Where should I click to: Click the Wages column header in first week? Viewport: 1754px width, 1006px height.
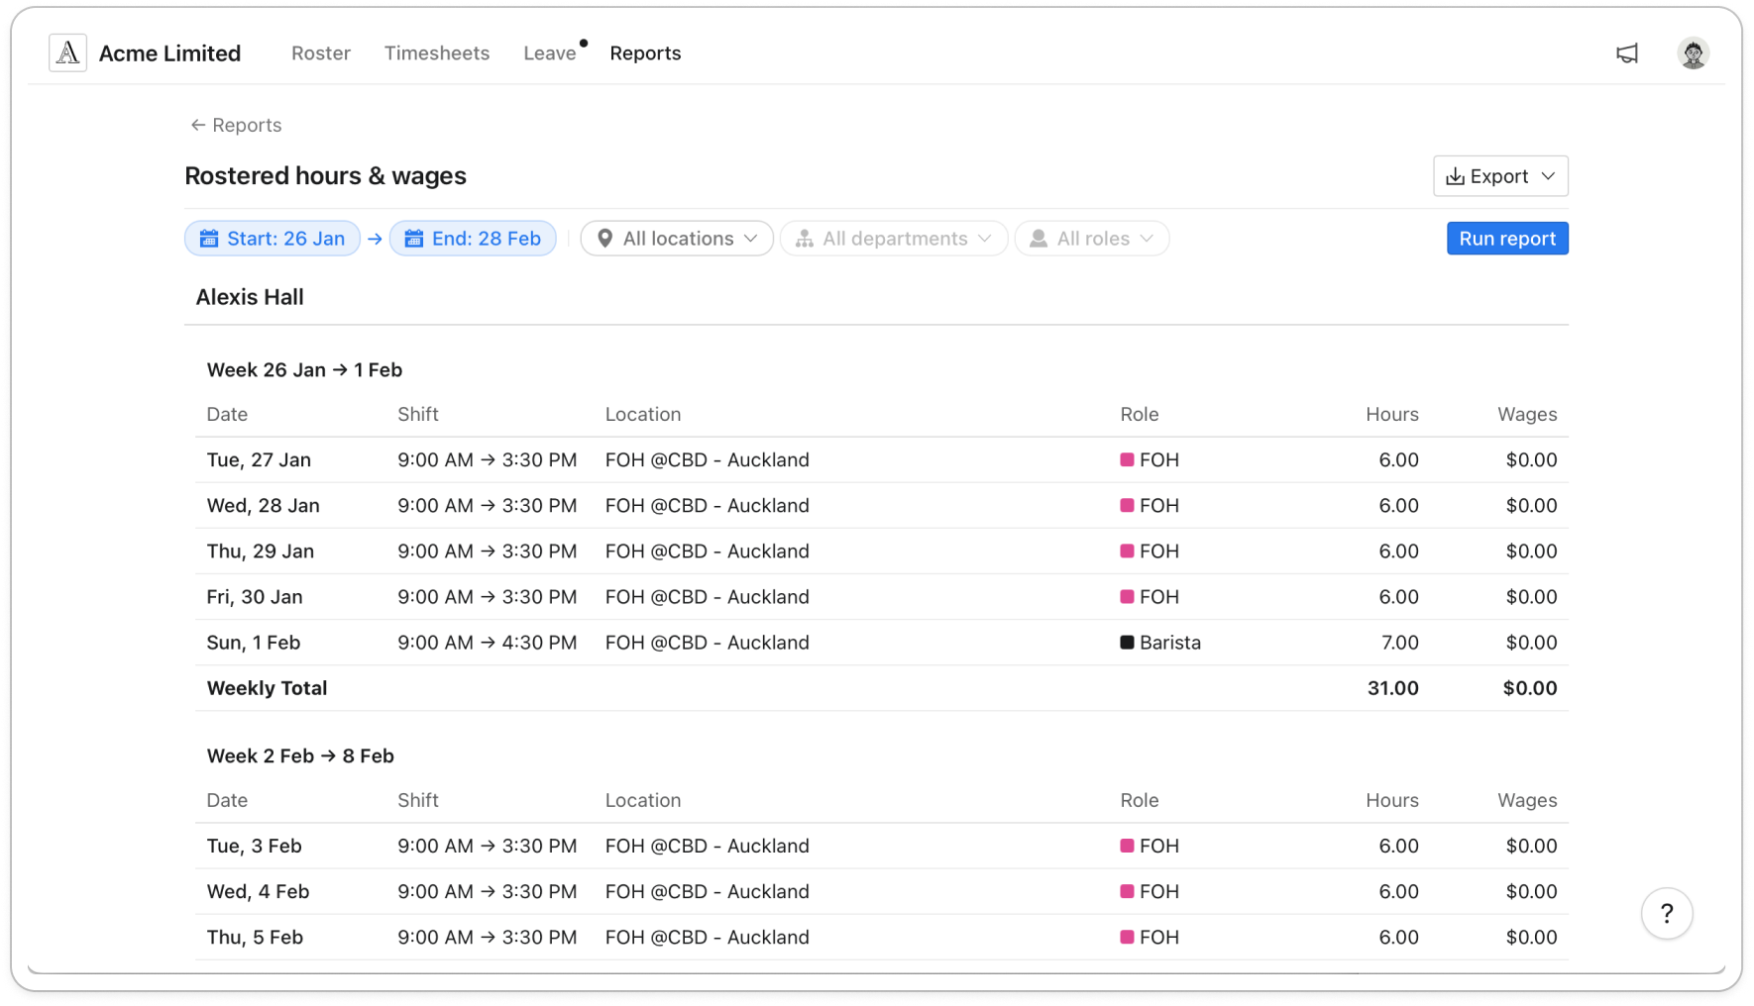1527,414
